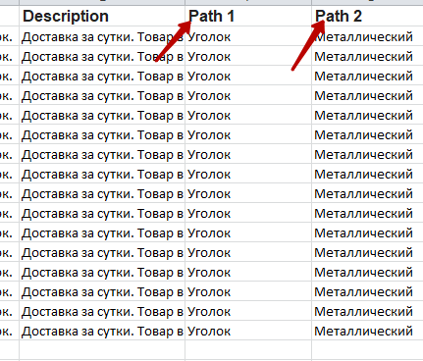Select empty cell below the last Уголок
The image size is (423, 361).
(x=248, y=350)
